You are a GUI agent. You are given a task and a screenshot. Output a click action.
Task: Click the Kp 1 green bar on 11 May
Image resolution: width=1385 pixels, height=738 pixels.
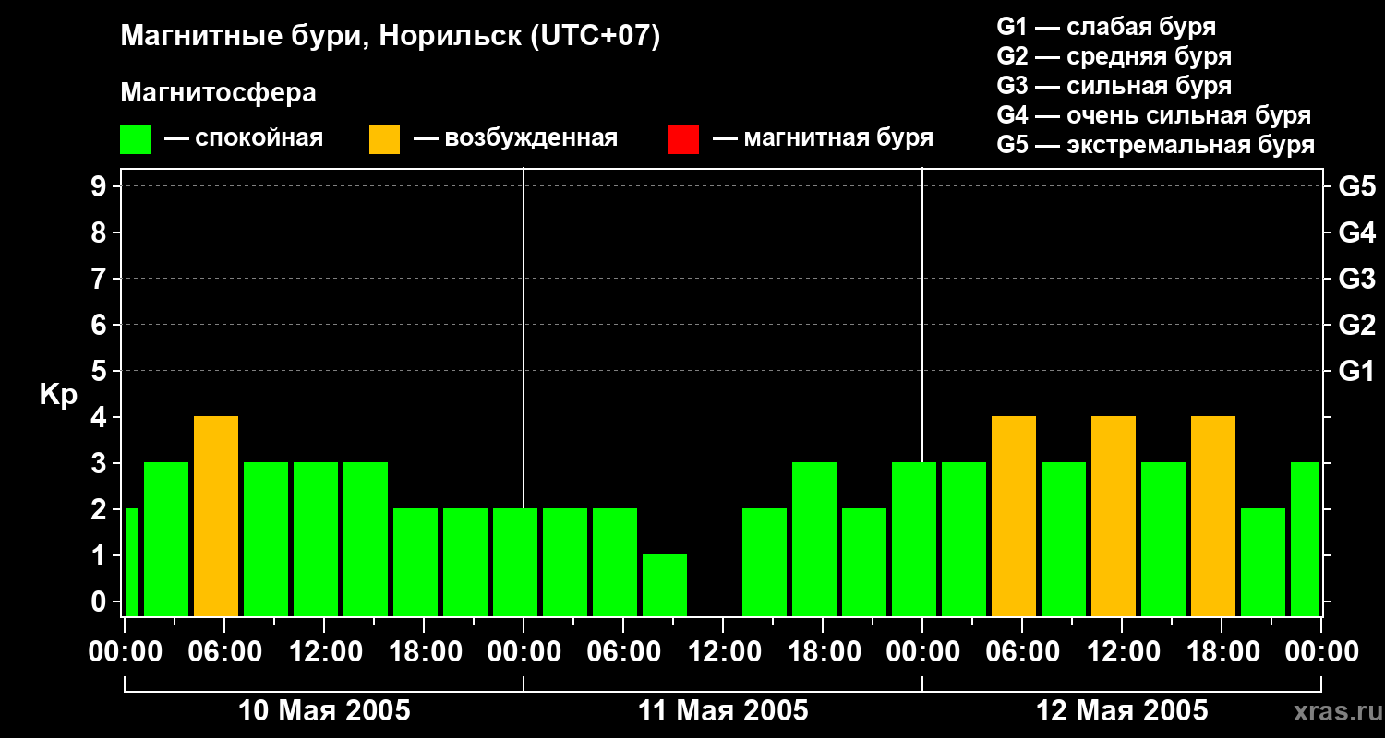pyautogui.click(x=665, y=585)
